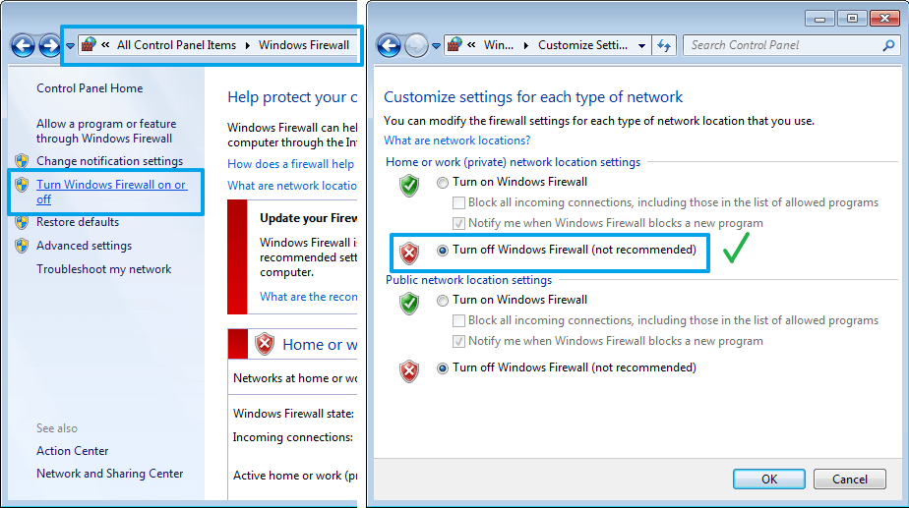Open the address bar dropdown in Customize Settings window

[642, 45]
